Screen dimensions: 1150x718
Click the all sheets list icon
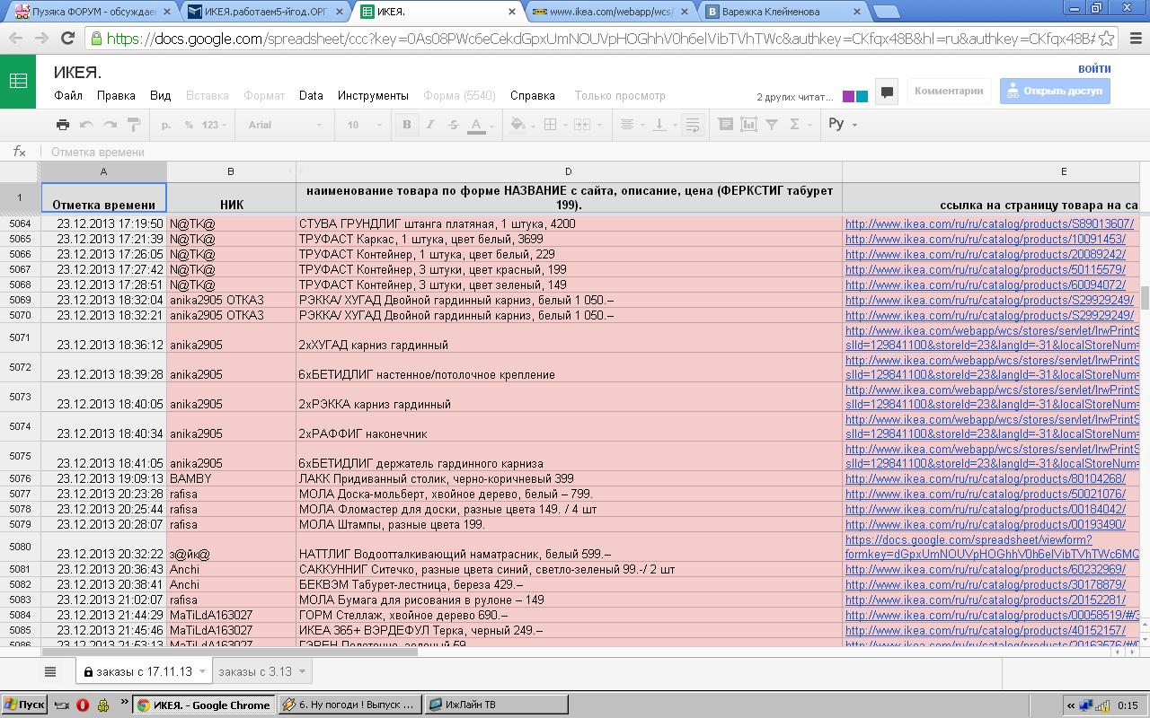[x=50, y=671]
